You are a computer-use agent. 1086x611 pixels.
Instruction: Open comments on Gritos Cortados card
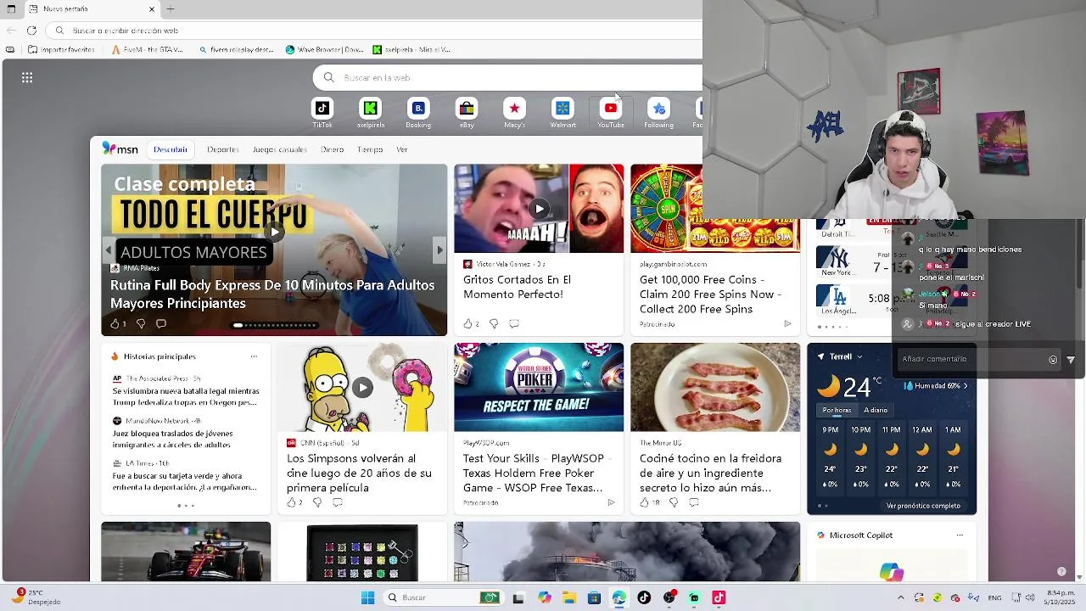click(514, 323)
